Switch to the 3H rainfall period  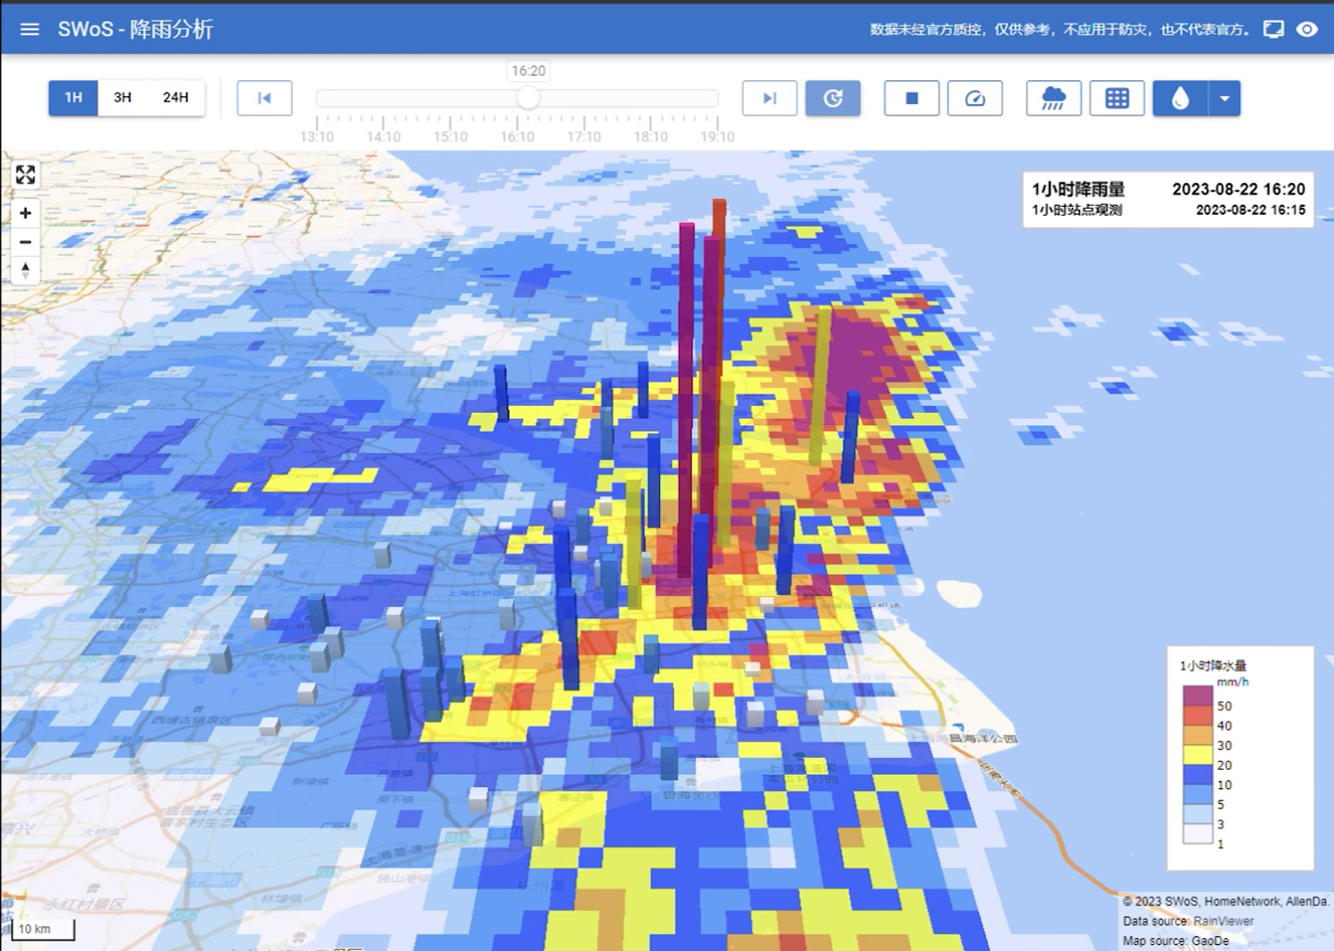click(x=122, y=98)
